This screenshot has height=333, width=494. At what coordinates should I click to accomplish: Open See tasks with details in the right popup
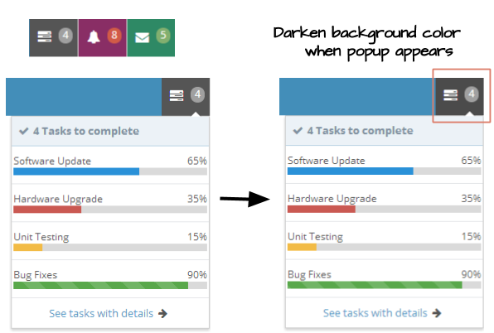point(375,313)
